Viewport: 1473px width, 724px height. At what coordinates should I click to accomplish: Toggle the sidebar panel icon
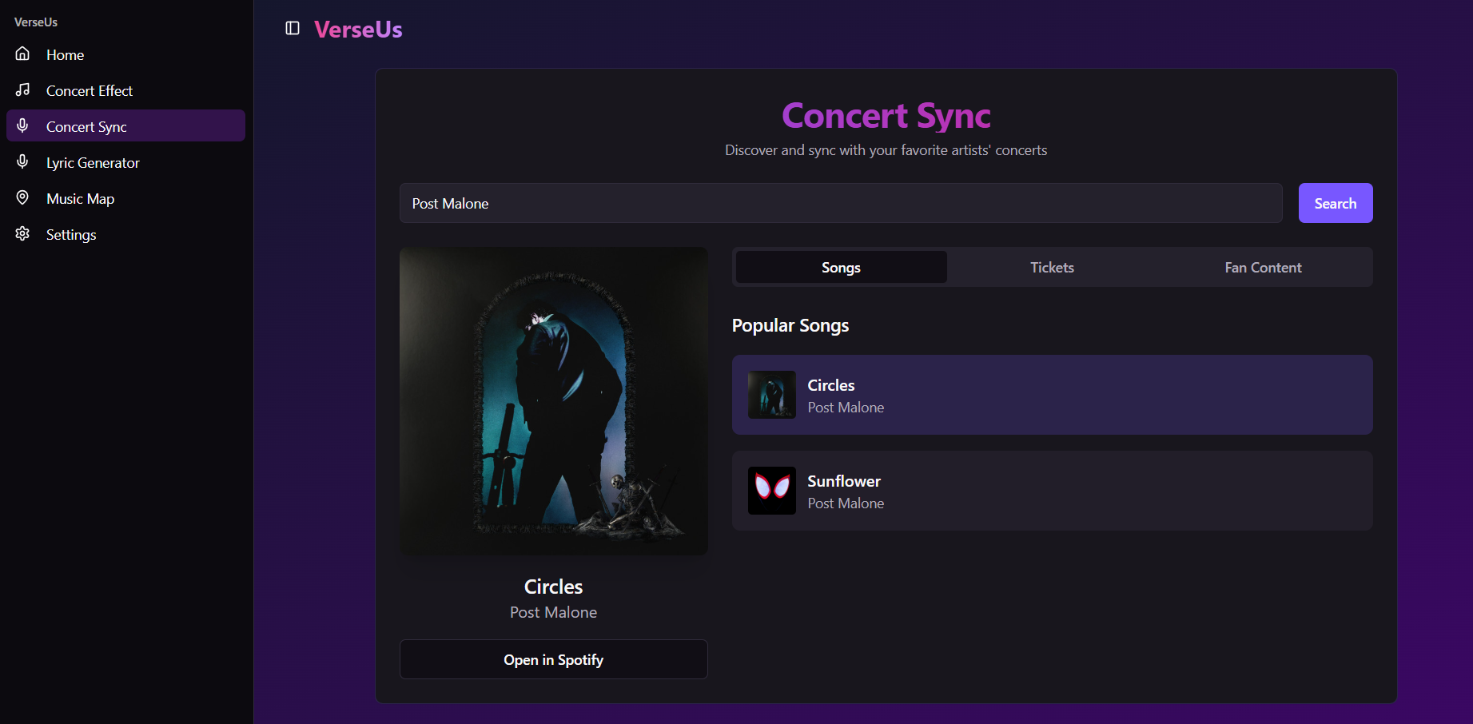pos(293,29)
